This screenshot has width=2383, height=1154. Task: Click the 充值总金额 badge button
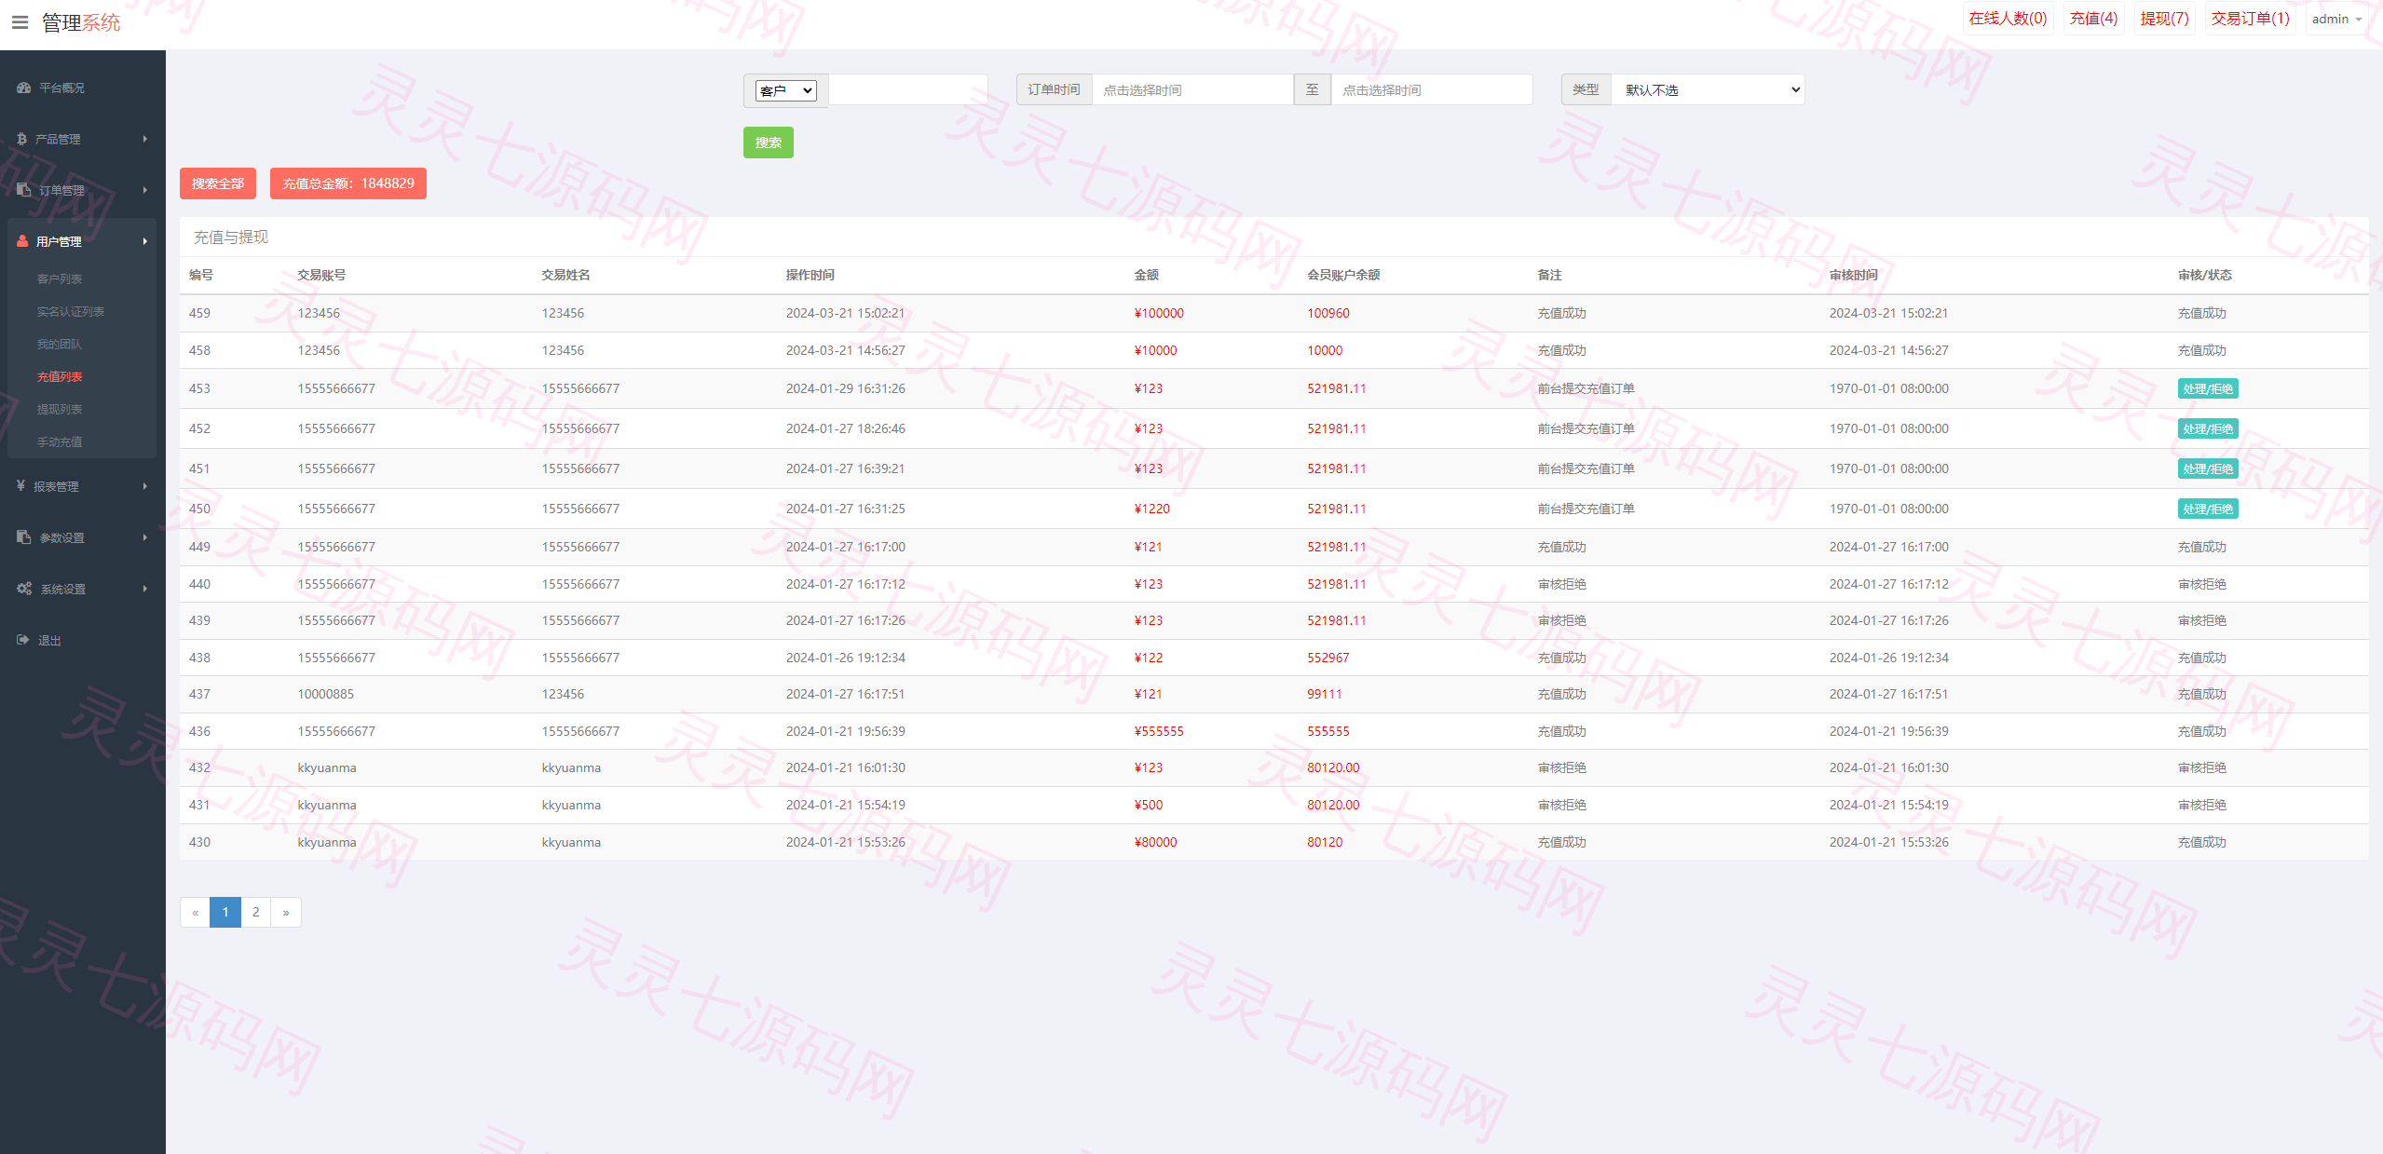tap(348, 183)
